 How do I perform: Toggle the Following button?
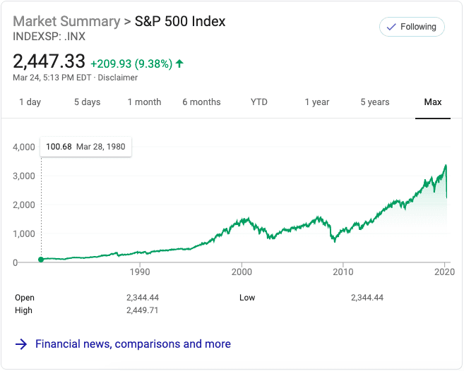point(412,27)
